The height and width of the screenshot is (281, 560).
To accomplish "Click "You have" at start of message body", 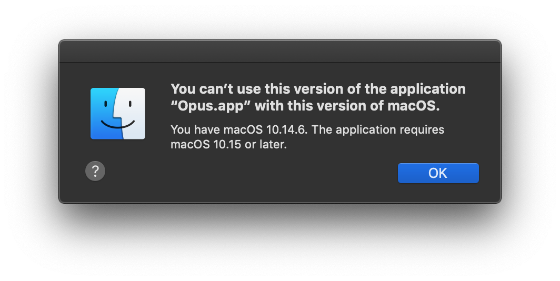I will [x=195, y=129].
